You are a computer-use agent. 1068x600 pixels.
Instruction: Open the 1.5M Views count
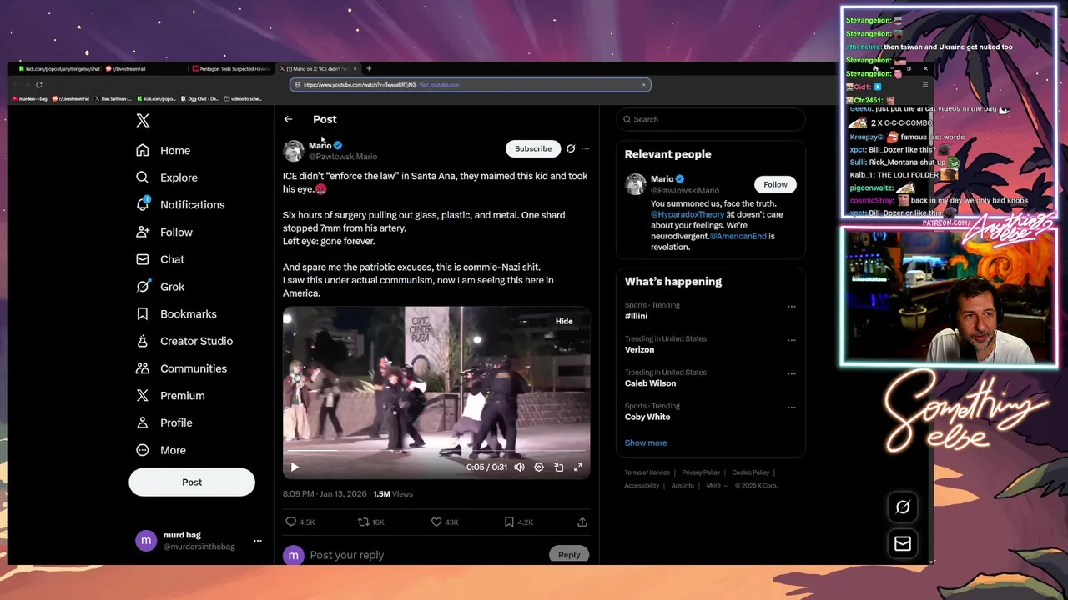coord(392,493)
